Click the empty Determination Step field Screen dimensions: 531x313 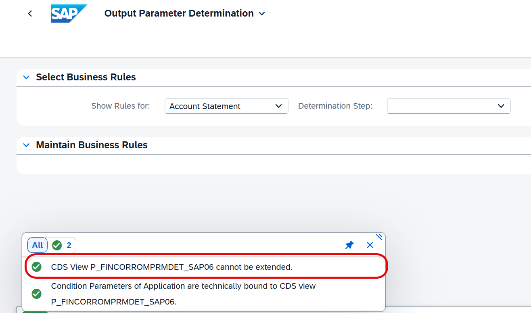(x=449, y=106)
